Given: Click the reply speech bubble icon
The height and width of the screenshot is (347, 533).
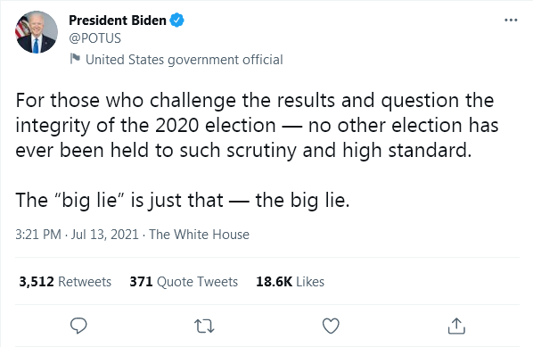Looking at the screenshot, I should [x=78, y=326].
